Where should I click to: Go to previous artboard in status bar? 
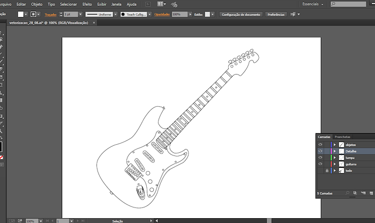52,221
